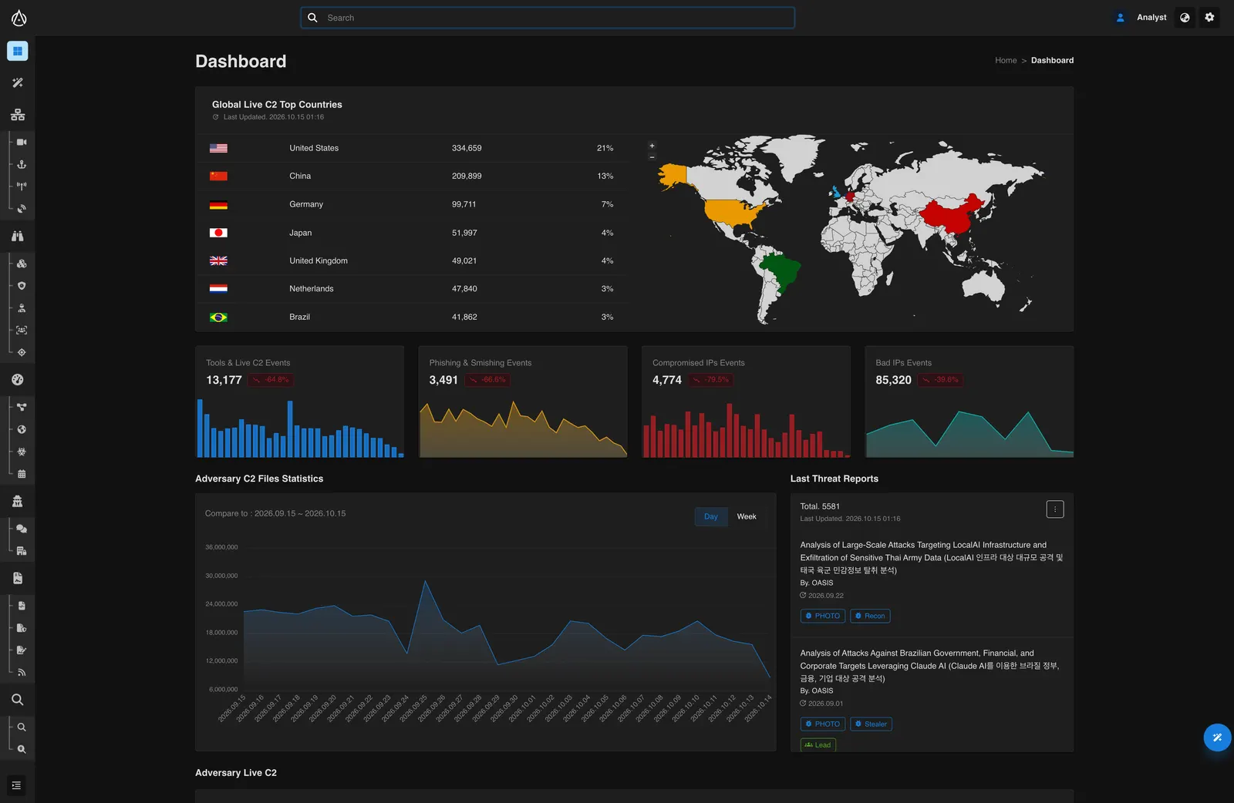Collapse sidebar with bottom indent icon
Screen dimensions: 1234x803
17,785
